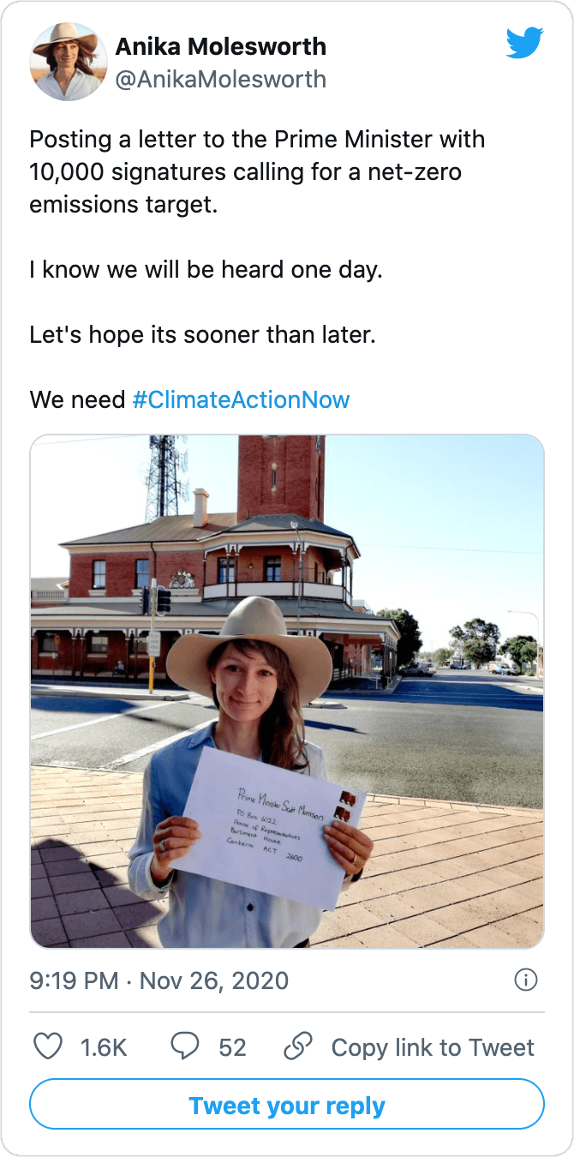Open the attached photo of the letter
The image size is (574, 1157).
click(x=287, y=692)
